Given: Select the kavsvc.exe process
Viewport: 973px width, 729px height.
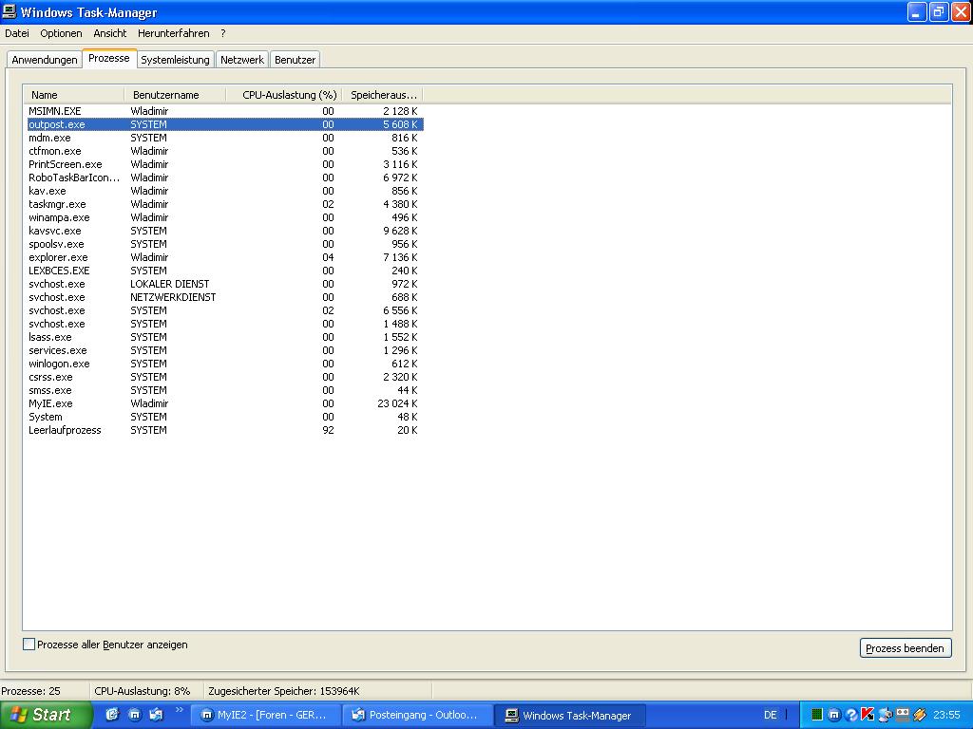Looking at the screenshot, I should pos(224,231).
